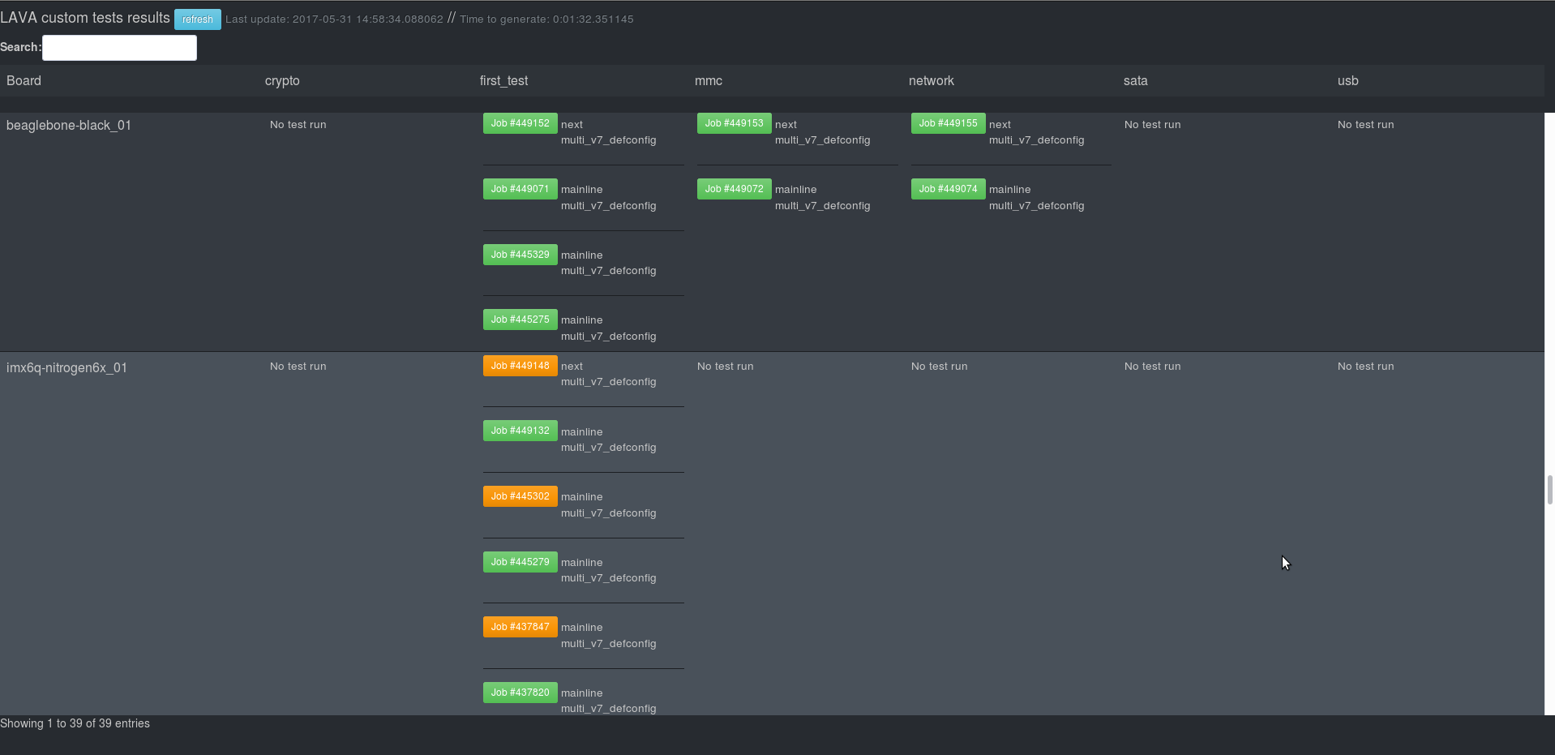Click "No test run" in imx6q network cell
The image size is (1555, 755).
pyautogui.click(x=939, y=367)
